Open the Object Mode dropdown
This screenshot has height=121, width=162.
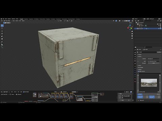coord(7,21)
